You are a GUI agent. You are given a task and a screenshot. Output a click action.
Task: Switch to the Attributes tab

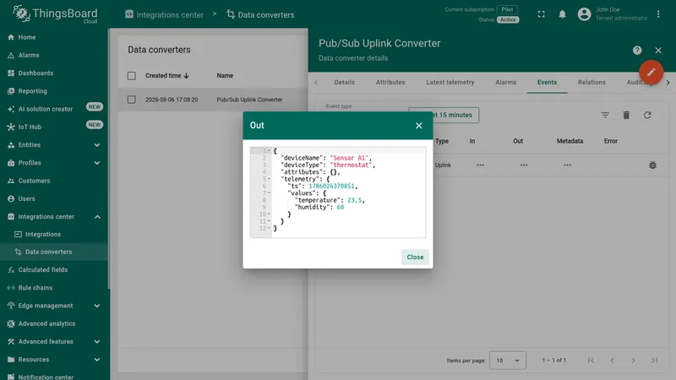[390, 82]
